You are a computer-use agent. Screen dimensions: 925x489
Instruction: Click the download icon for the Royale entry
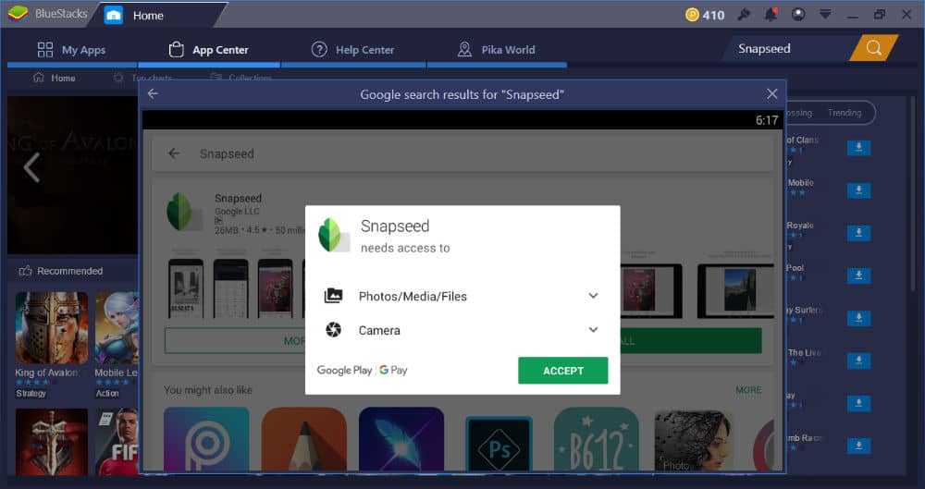[859, 233]
